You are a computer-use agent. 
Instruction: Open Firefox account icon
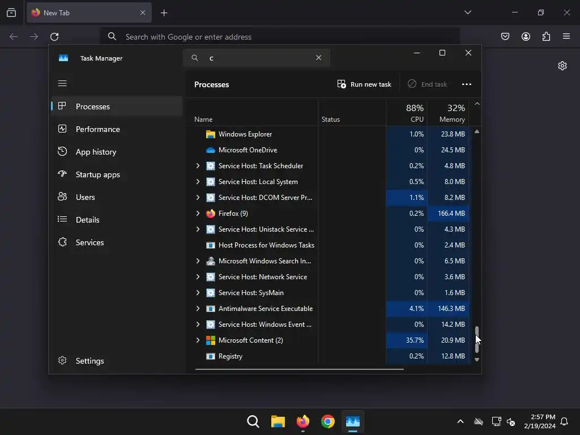[x=526, y=36]
